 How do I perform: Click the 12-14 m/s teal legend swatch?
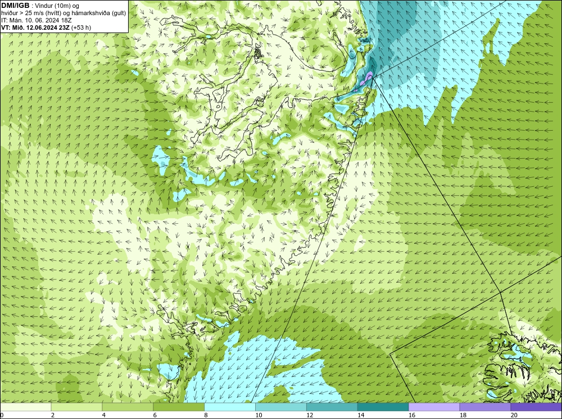[x=332, y=407]
